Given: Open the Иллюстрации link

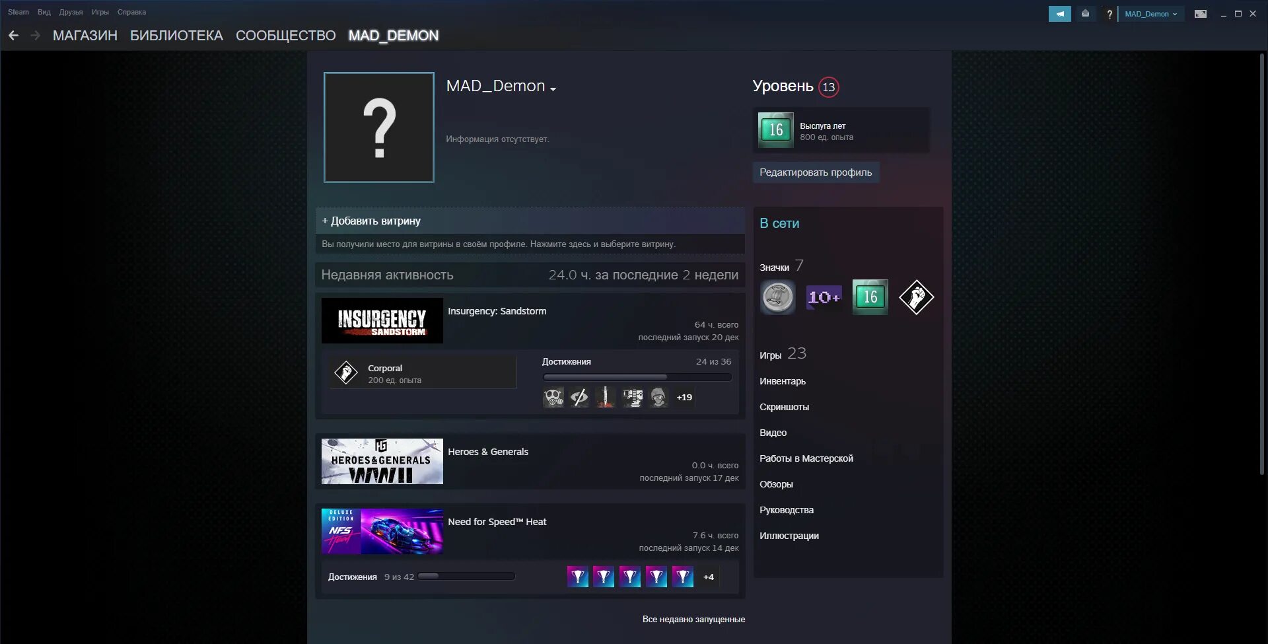Looking at the screenshot, I should coord(789,536).
